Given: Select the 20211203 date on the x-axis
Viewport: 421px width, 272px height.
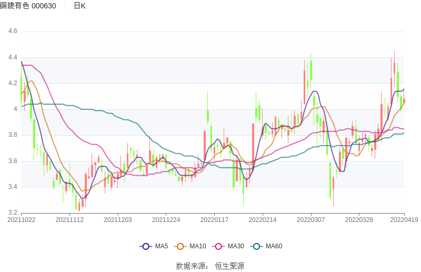Looking at the screenshot, I should click(118, 220).
